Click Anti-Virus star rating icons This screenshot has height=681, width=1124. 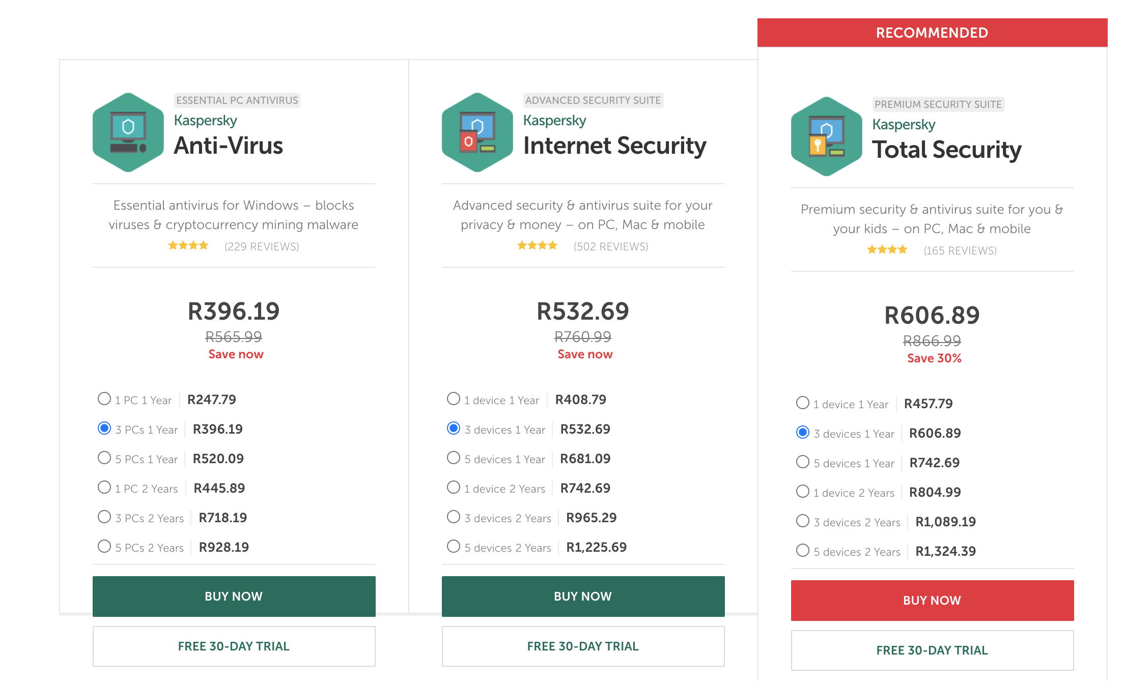tap(188, 246)
